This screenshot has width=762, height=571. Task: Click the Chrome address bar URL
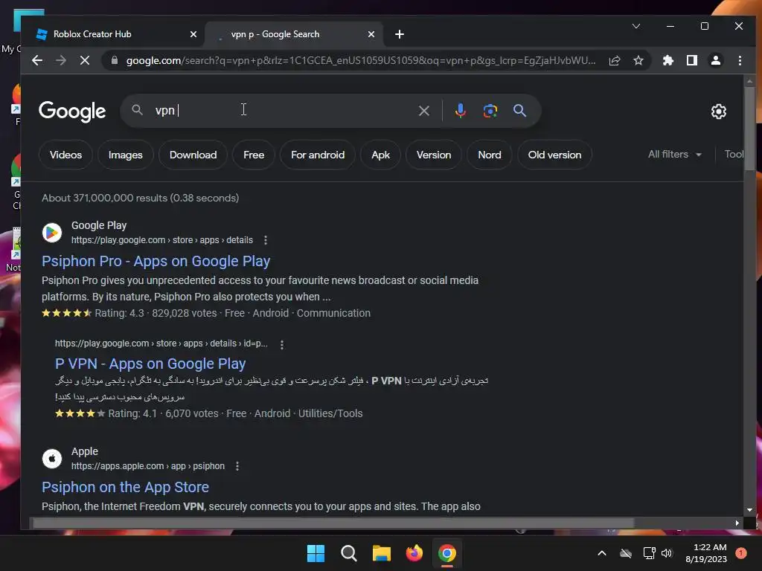pyautogui.click(x=361, y=60)
